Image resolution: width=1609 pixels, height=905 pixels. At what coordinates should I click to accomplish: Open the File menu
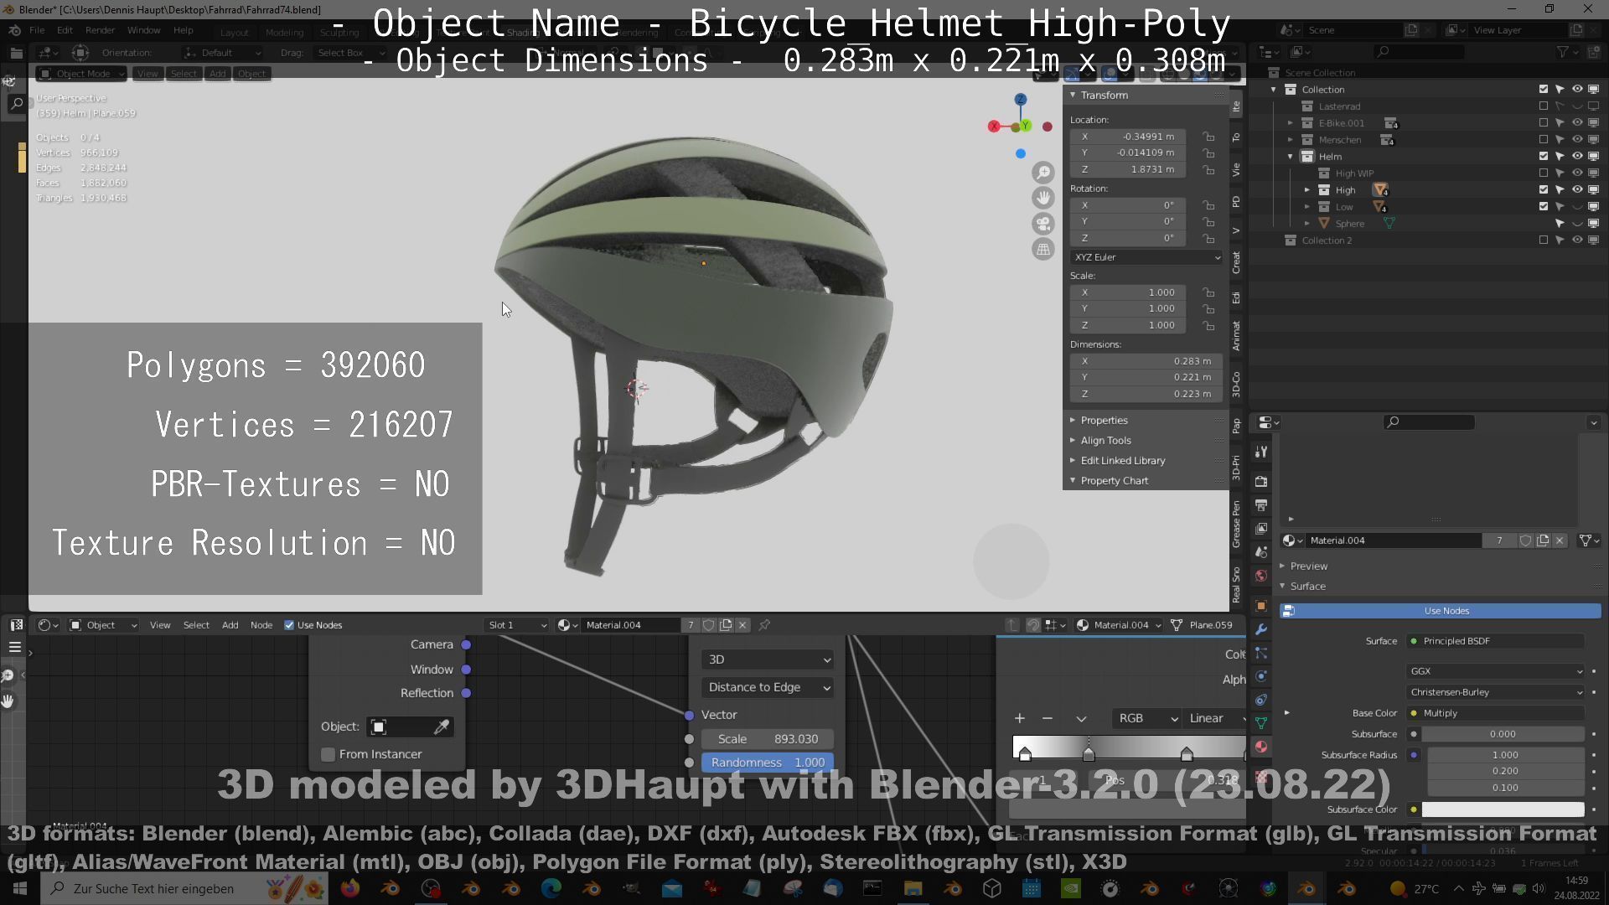pyautogui.click(x=37, y=30)
